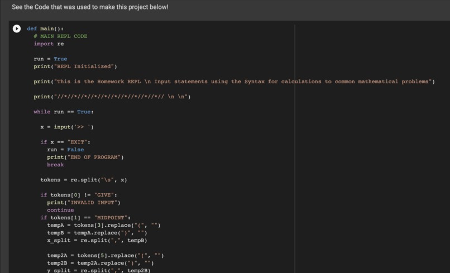The width and height of the screenshot is (450, 273).
Task: Click the x = input('>> ') line
Action: coord(67,127)
